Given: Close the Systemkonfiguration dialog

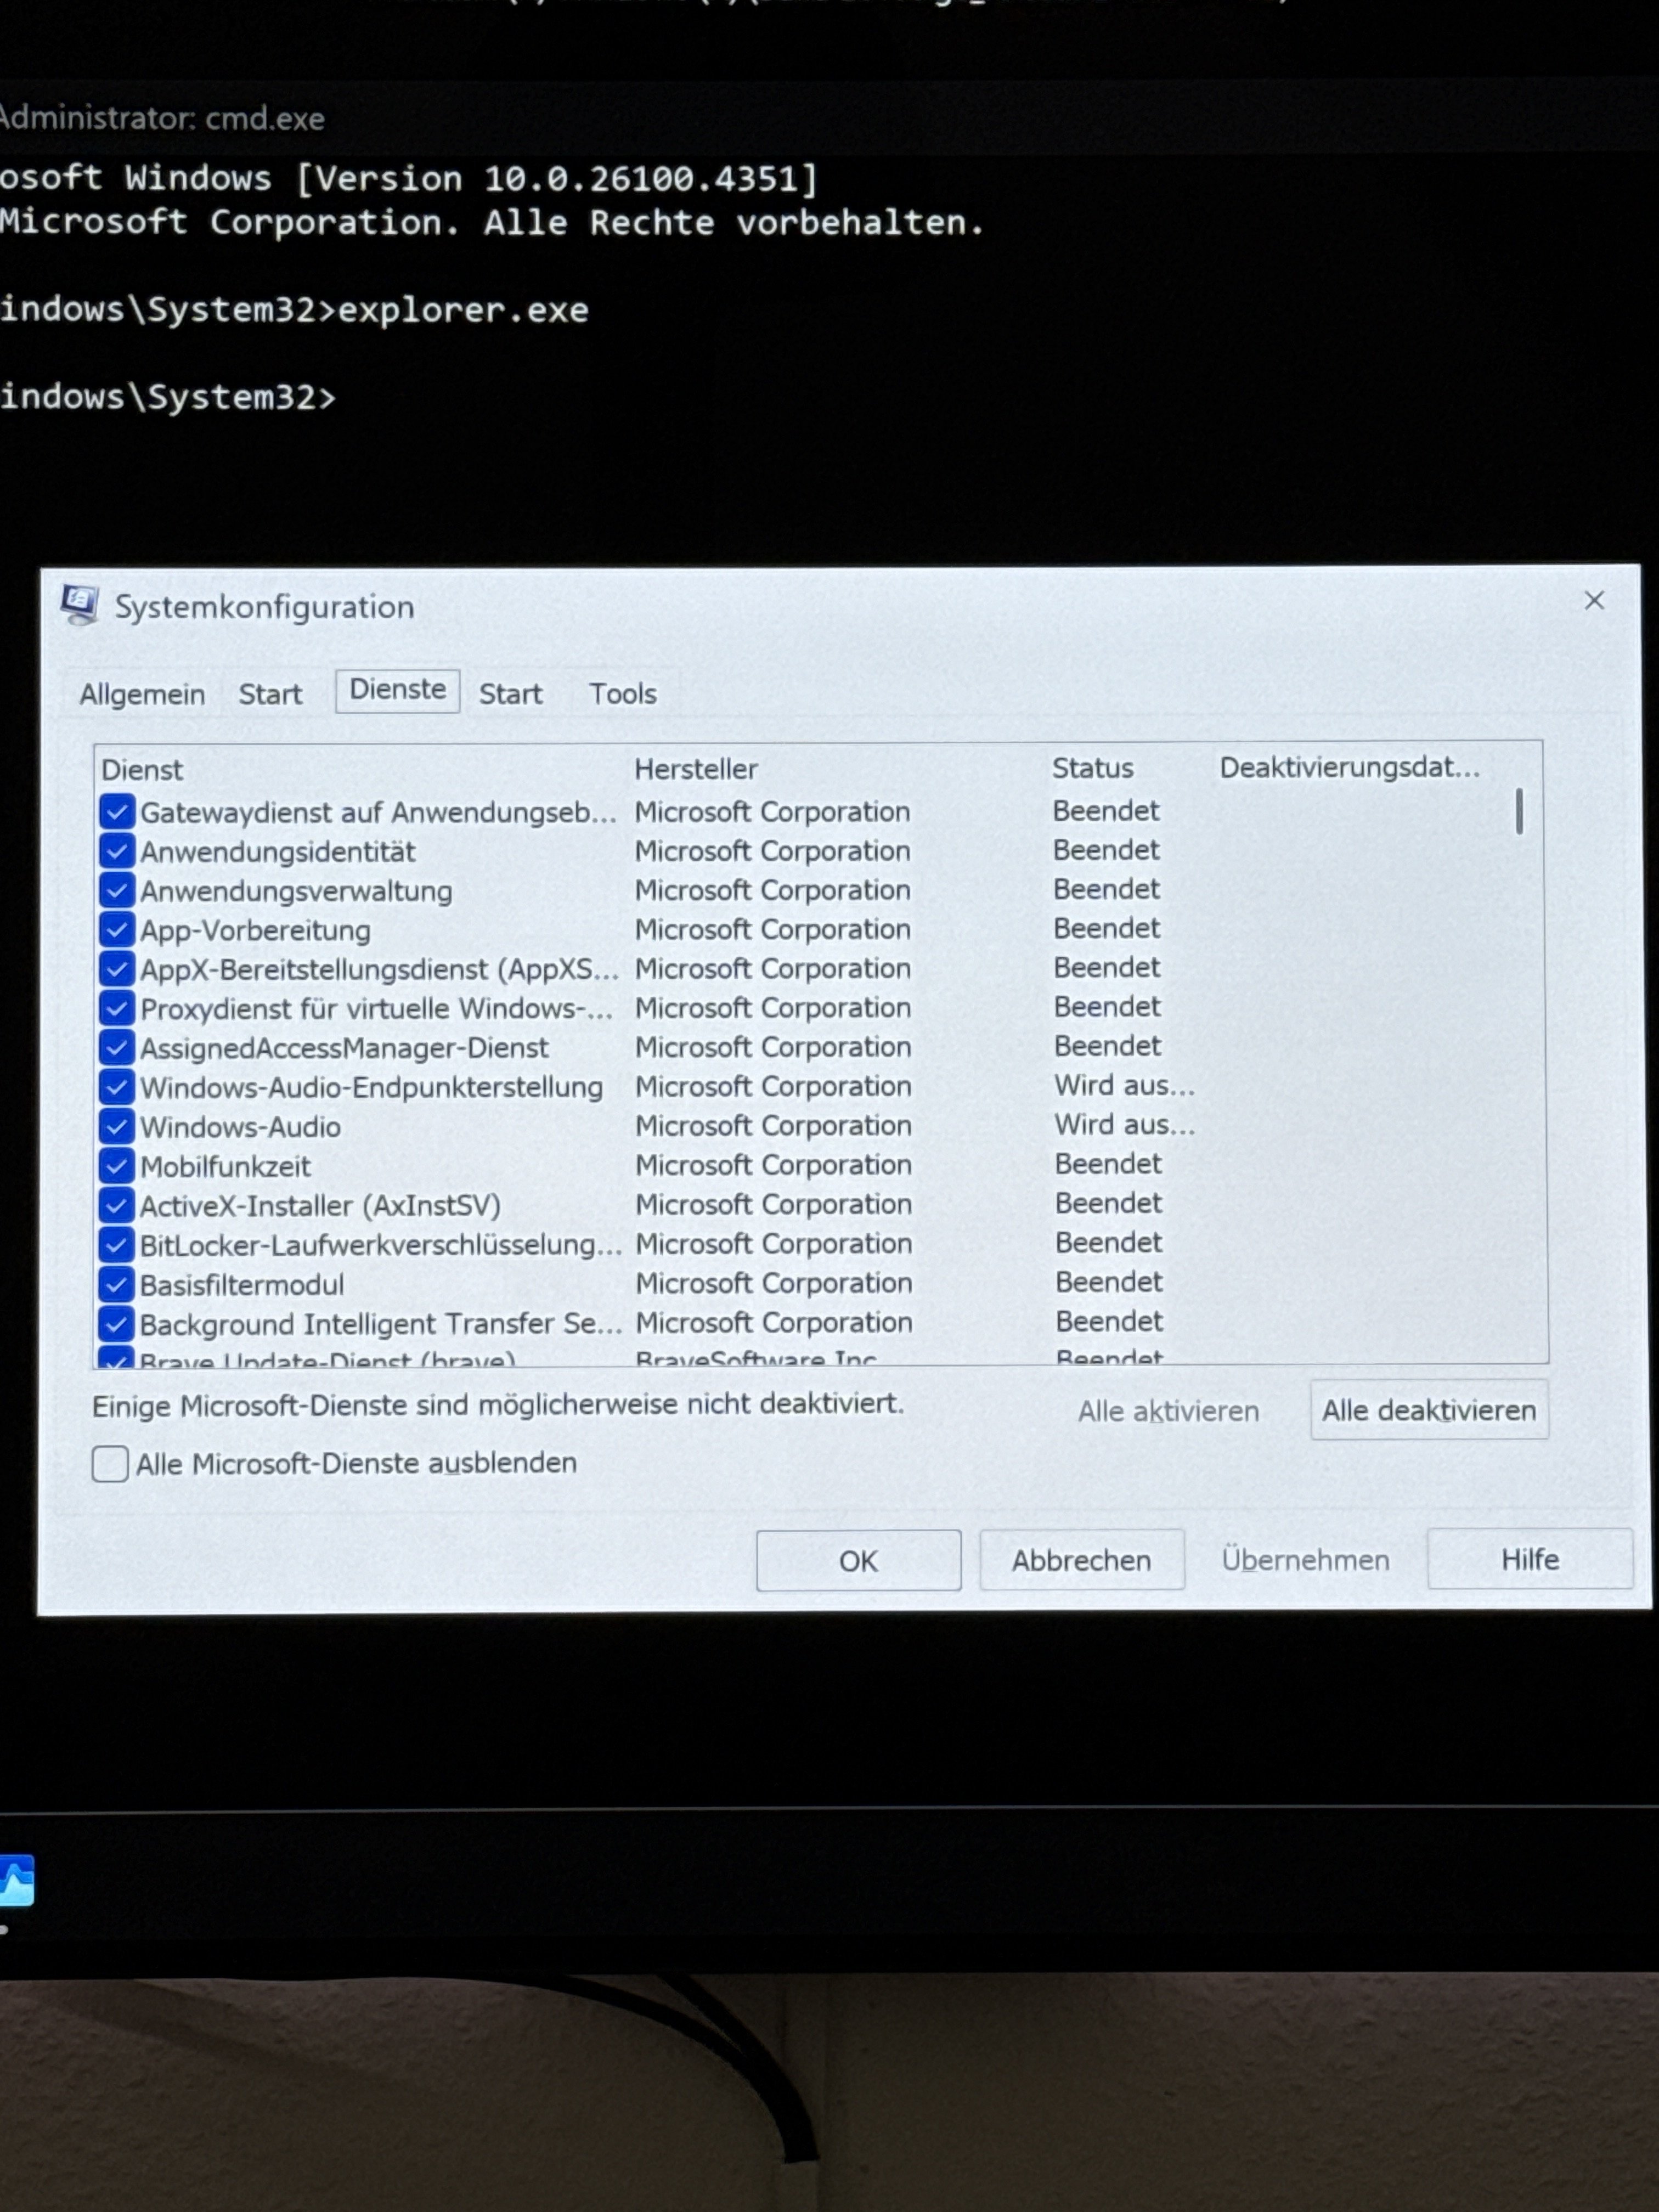Looking at the screenshot, I should (1594, 600).
